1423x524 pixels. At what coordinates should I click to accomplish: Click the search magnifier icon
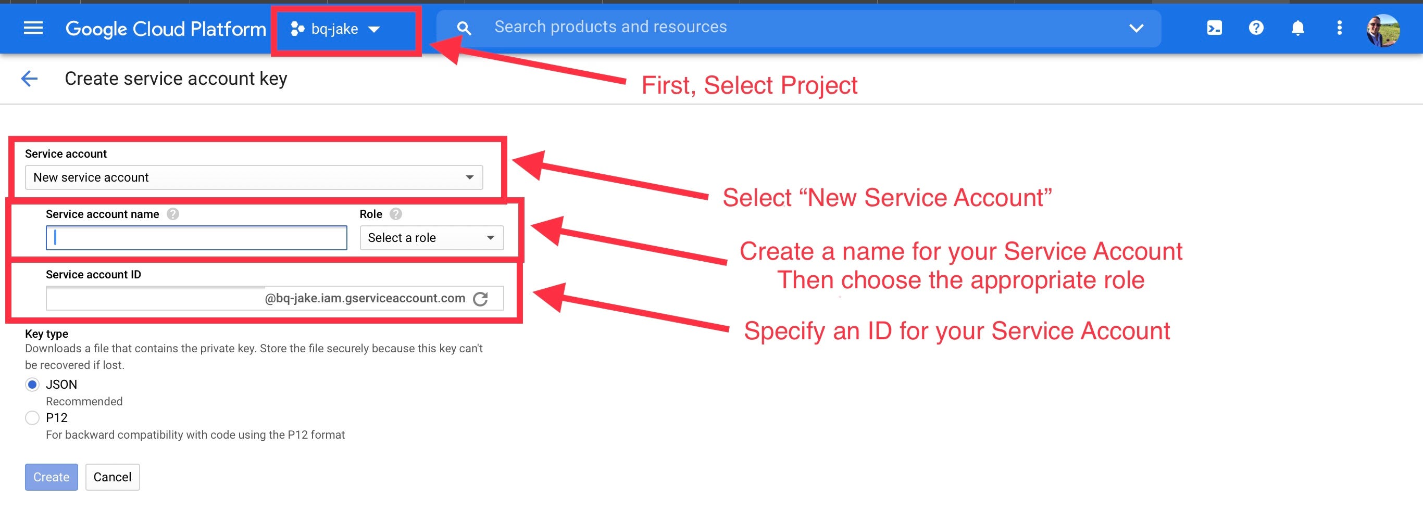(x=465, y=28)
